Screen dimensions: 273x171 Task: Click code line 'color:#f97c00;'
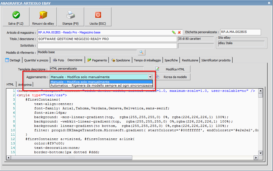(49, 143)
